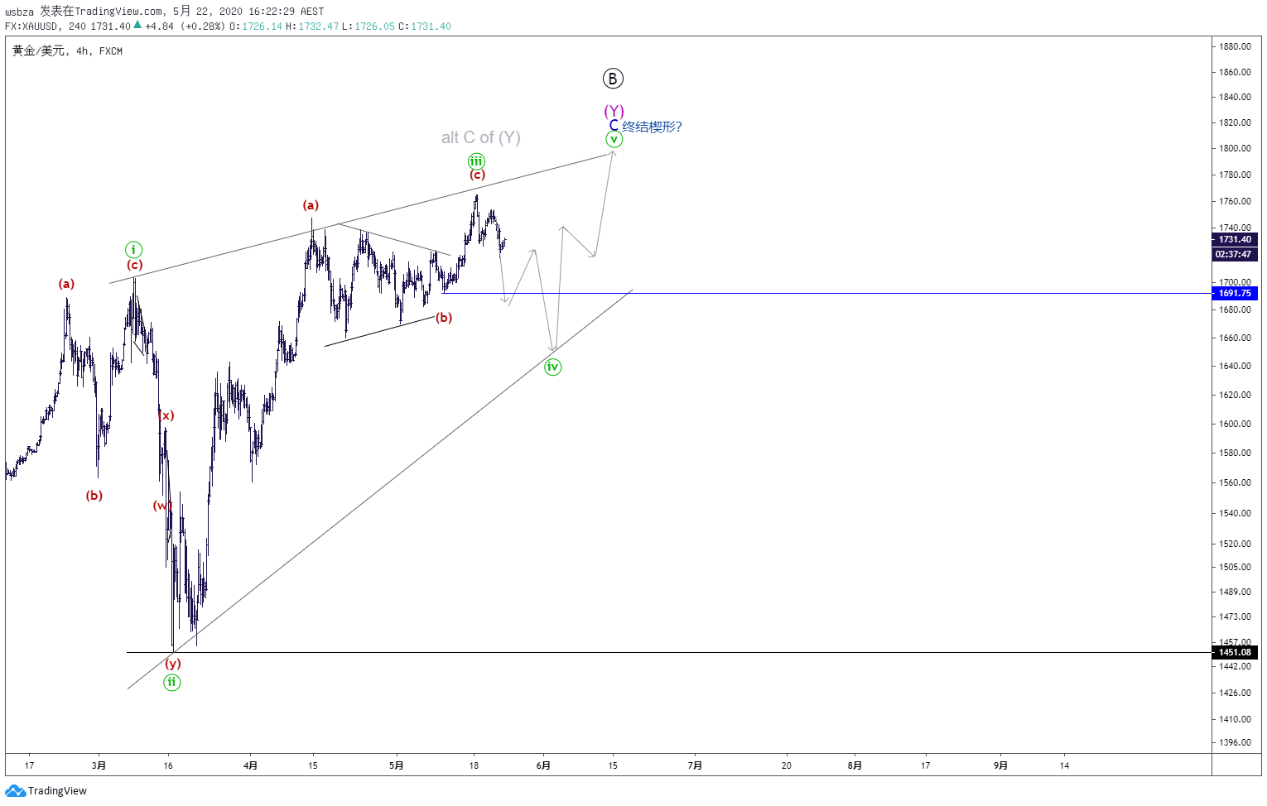
Task: Click the 1800.00 price axis label
Action: click(x=1235, y=148)
